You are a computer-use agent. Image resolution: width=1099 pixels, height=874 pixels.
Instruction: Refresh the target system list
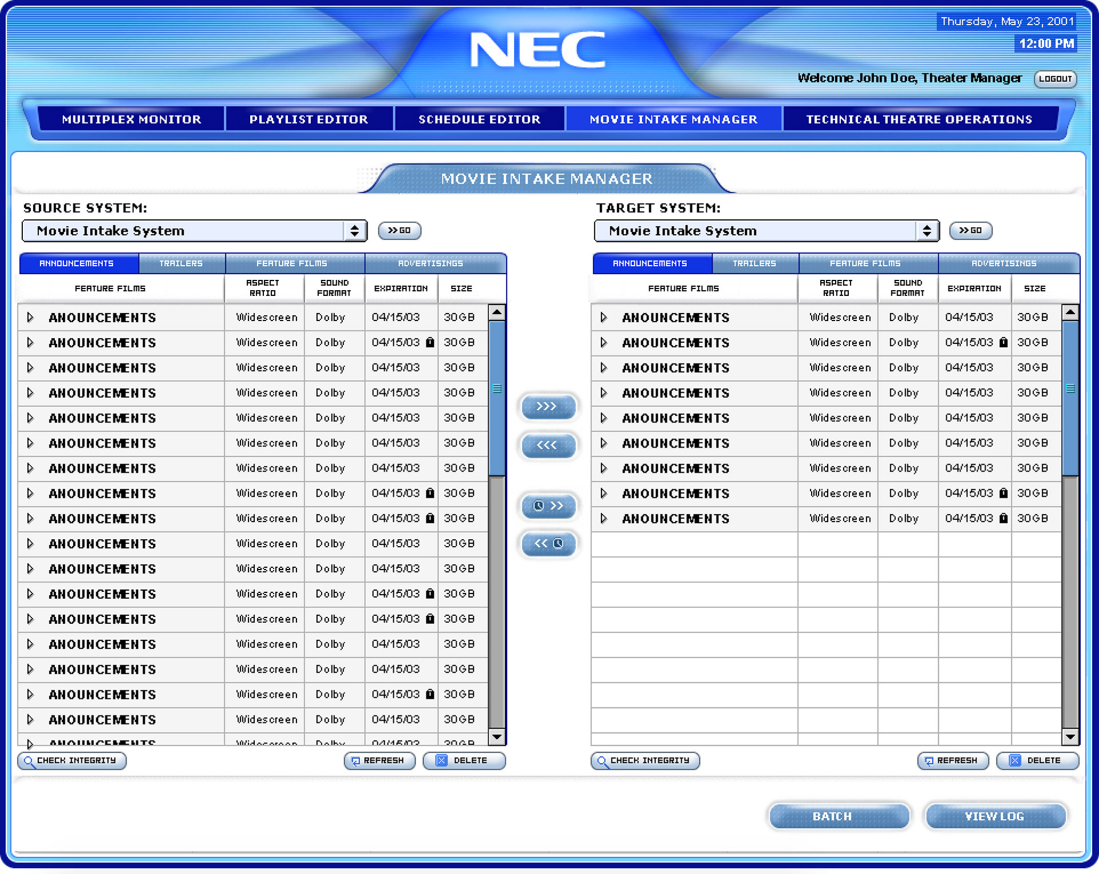[x=953, y=761]
